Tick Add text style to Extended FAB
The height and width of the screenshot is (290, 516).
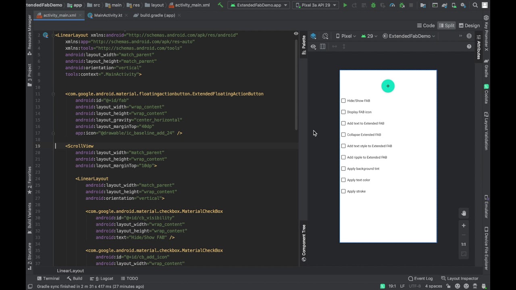pos(343,146)
